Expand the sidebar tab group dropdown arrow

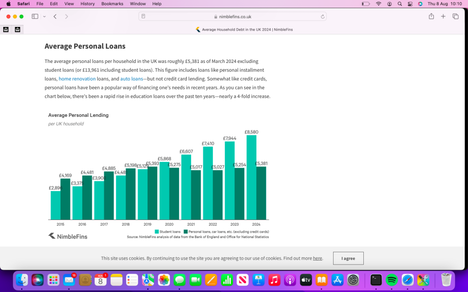44,16
